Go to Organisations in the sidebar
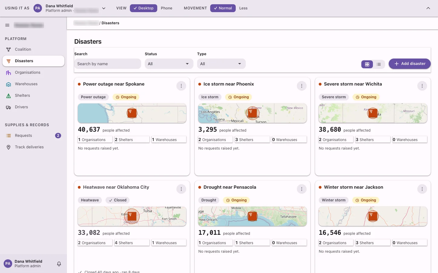 33,72
